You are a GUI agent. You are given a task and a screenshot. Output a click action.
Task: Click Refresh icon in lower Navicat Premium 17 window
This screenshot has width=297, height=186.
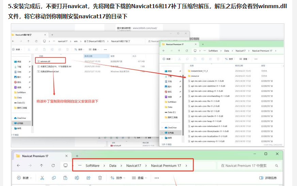[53, 166]
